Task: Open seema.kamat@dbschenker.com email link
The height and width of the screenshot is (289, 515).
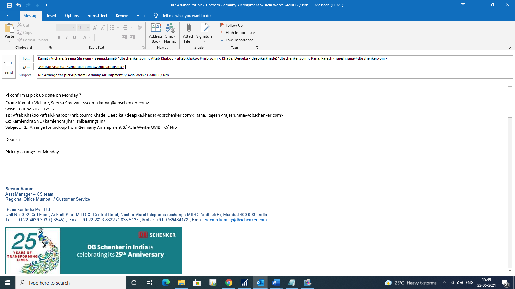Action: coord(236,220)
